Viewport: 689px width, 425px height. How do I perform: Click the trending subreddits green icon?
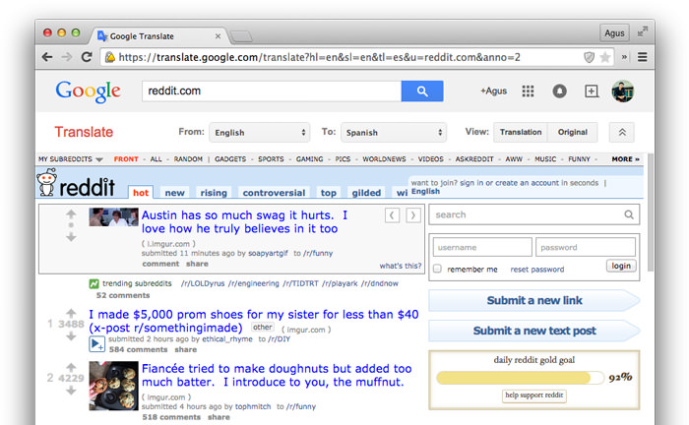pyautogui.click(x=94, y=283)
